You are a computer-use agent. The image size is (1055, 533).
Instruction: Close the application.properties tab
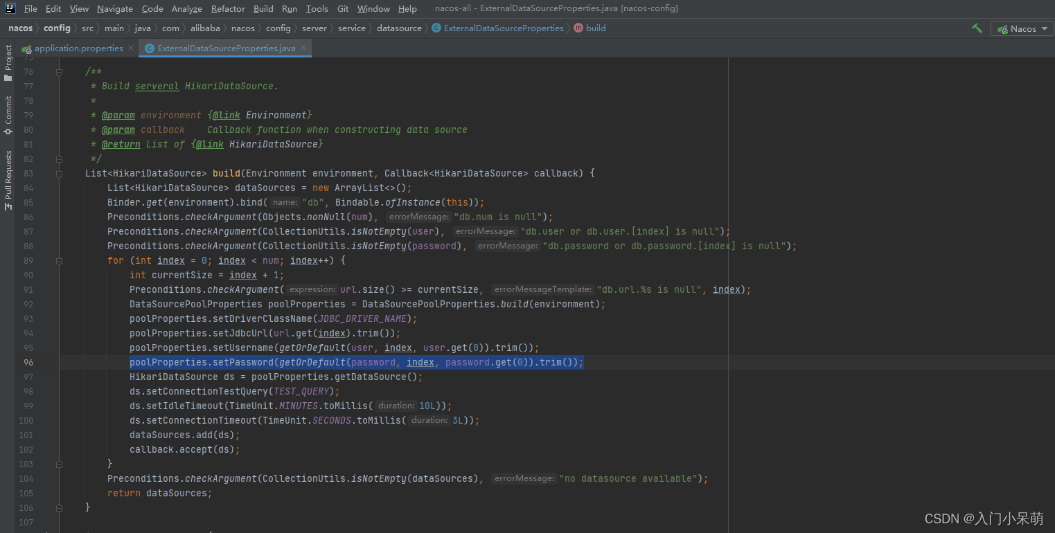tap(131, 48)
